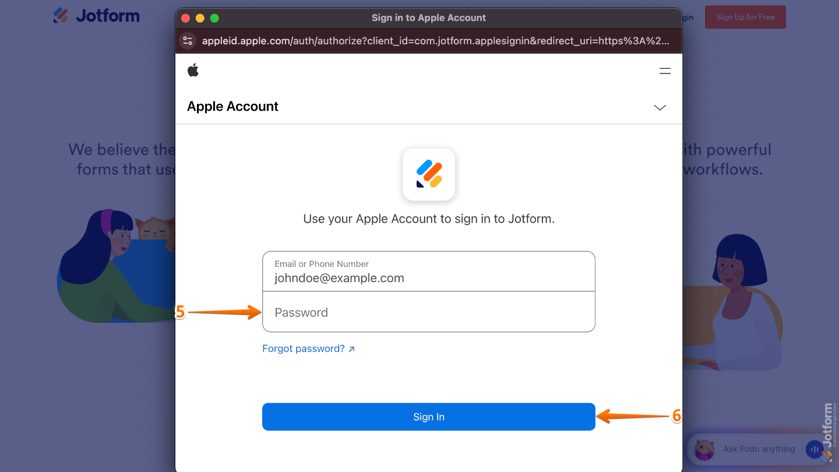Click the voice input icon in the Podo bar
Screen dimensions: 839x472
[814, 449]
